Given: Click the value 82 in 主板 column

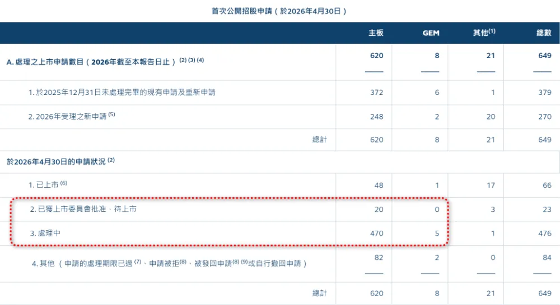Looking at the screenshot, I should 379,258.
